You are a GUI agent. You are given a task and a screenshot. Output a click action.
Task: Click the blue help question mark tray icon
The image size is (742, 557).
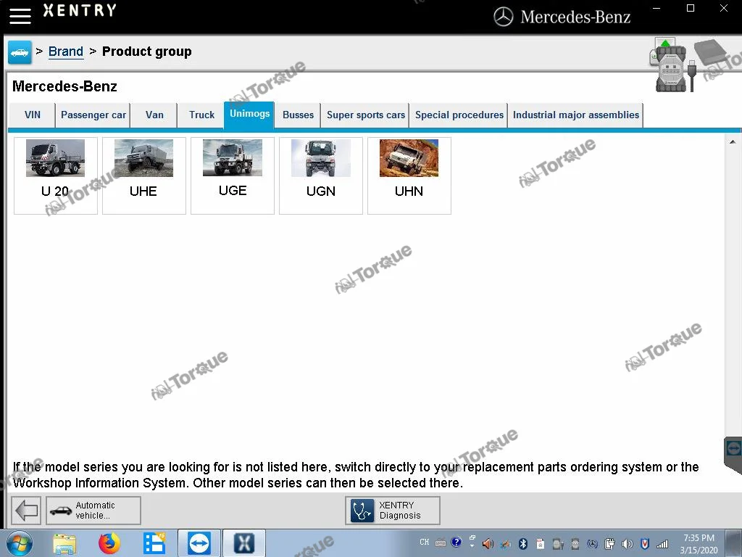click(457, 542)
